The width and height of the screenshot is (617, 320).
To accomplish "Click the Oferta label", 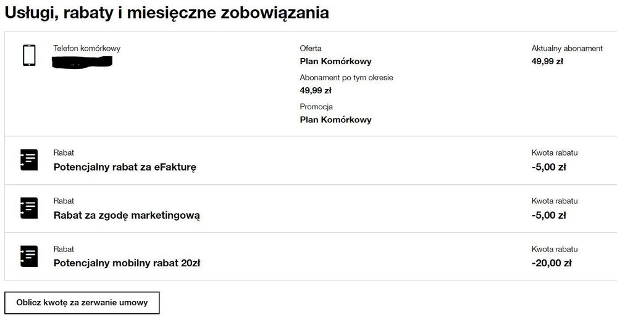I will click(x=311, y=48).
